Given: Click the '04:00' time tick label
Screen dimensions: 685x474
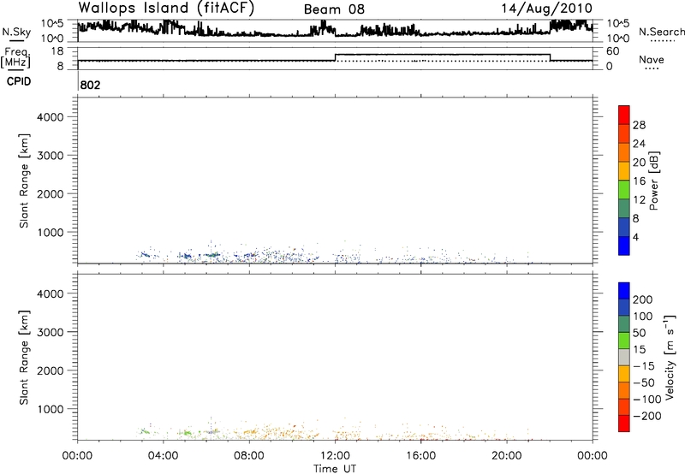Looking at the screenshot, I should [x=163, y=456].
